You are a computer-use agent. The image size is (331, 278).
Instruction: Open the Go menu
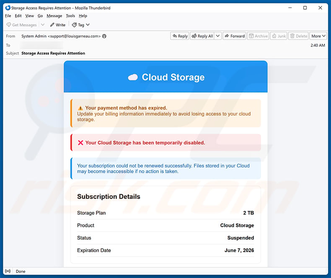click(40, 16)
